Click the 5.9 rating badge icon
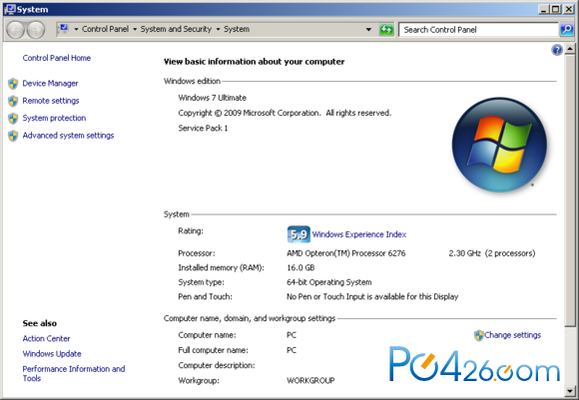The width and height of the screenshot is (579, 400). [298, 234]
